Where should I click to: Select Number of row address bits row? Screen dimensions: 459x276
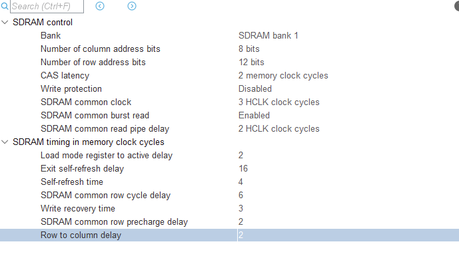(x=93, y=62)
